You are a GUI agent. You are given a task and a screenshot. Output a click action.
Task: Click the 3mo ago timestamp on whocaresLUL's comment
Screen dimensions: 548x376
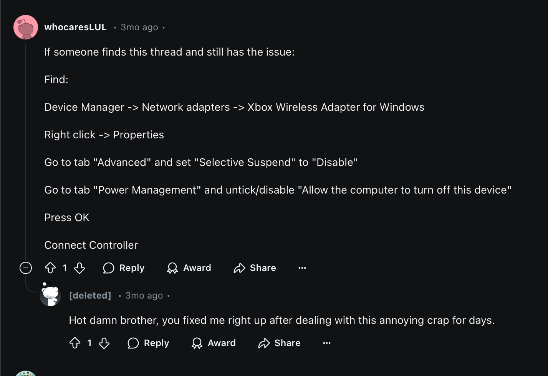click(x=139, y=27)
